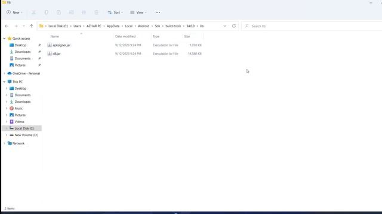
Task: Go back with the back arrow
Action: click(7, 26)
